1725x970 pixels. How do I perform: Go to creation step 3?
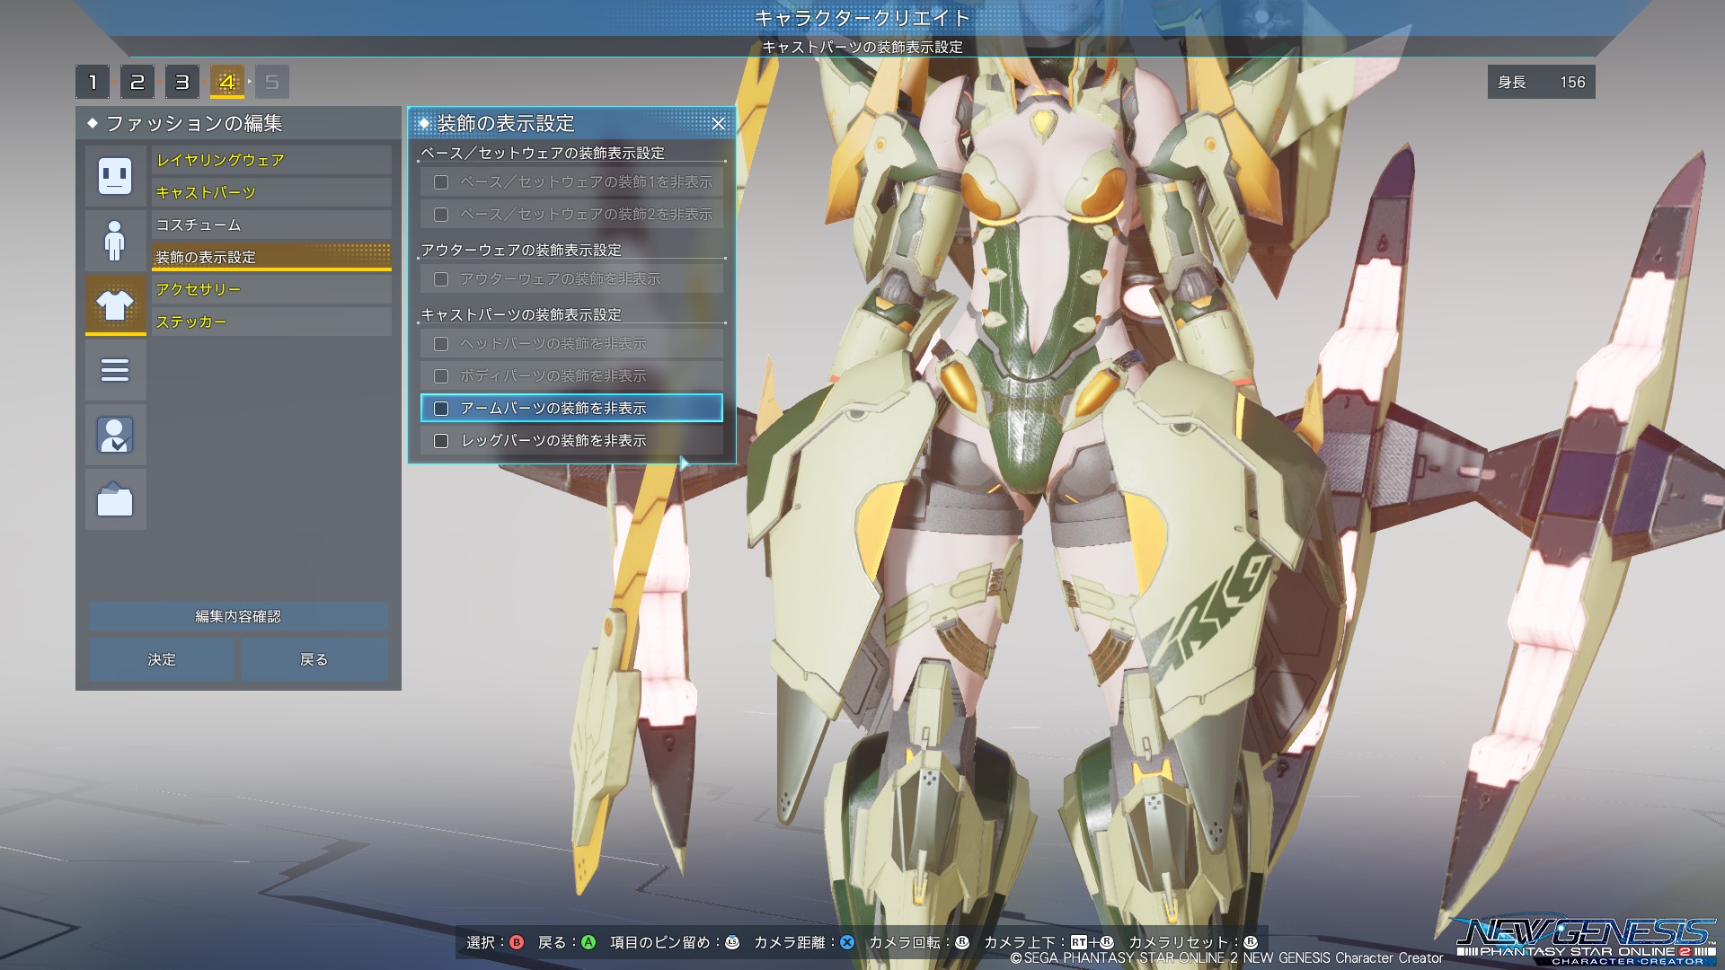click(182, 82)
